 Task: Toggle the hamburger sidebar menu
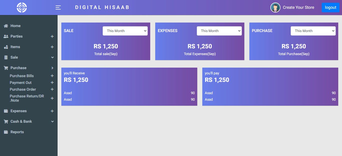point(58,8)
